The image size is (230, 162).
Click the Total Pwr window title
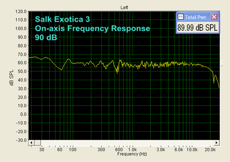click(x=196, y=17)
